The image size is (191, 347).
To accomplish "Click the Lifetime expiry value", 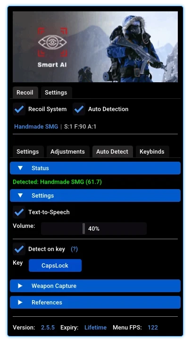I will click(x=95, y=328).
